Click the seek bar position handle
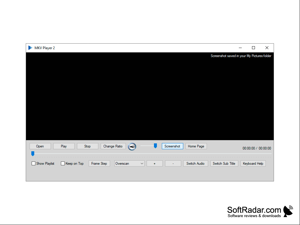Screen dimensions: 300x225 (33, 153)
